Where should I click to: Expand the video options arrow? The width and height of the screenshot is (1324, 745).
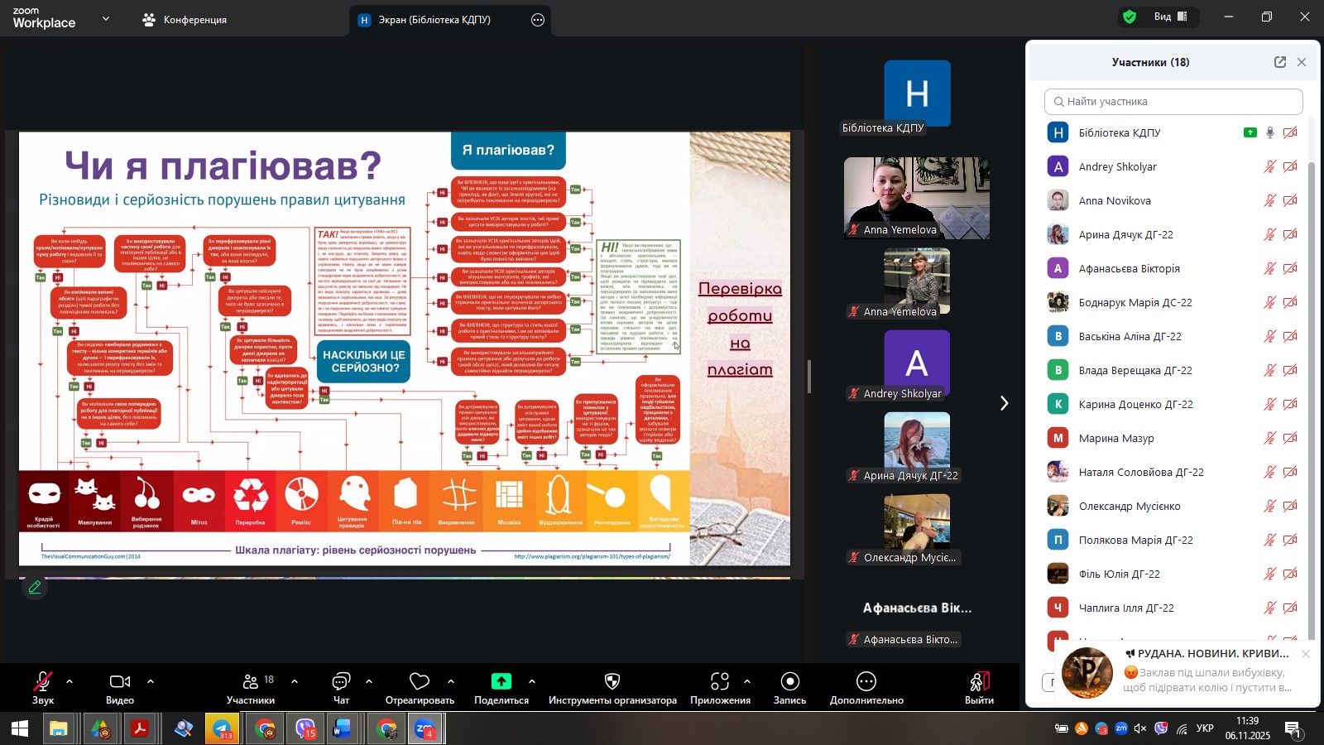[x=151, y=681]
